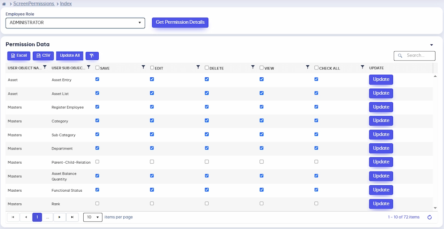Screen dimensions: 444x229
Task: Export the grid with the Excel button
Action: point(19,56)
